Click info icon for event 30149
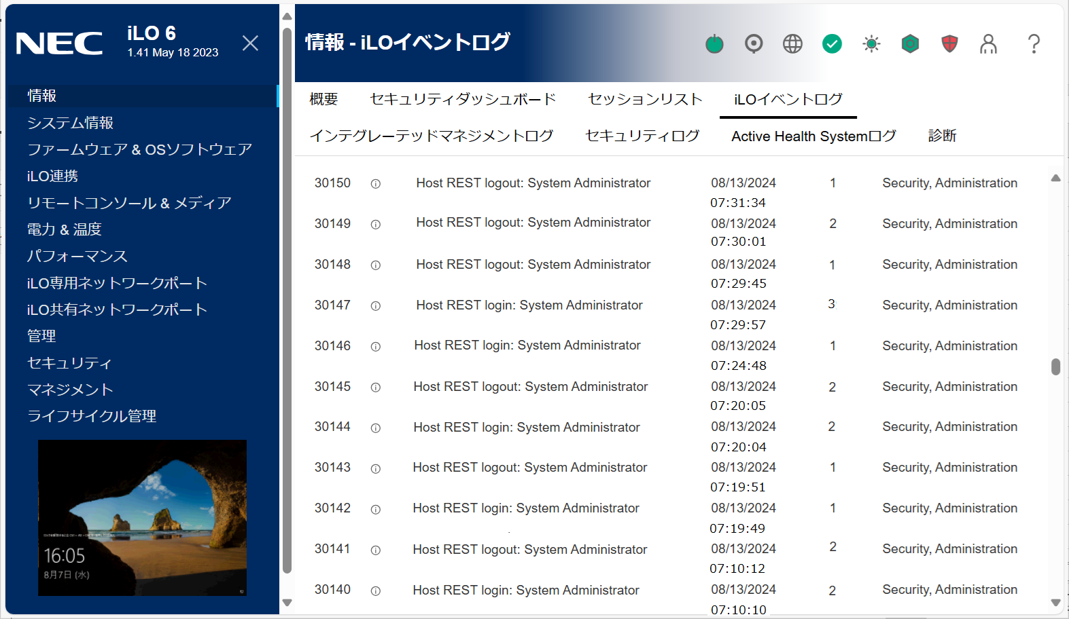The height and width of the screenshot is (619, 1069). click(375, 225)
